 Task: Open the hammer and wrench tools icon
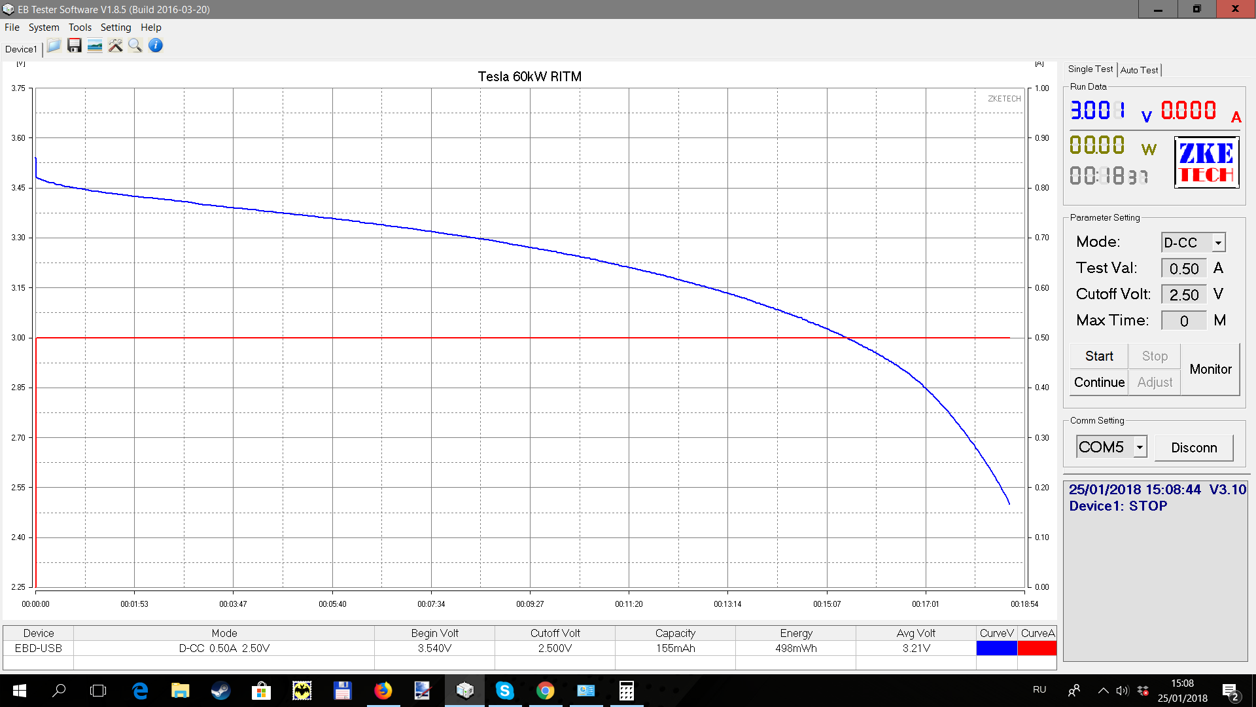[x=115, y=46]
